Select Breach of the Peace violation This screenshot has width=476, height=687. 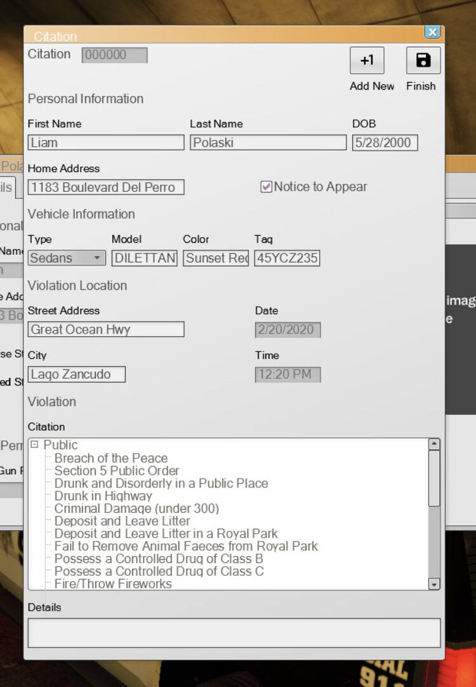[x=111, y=458]
